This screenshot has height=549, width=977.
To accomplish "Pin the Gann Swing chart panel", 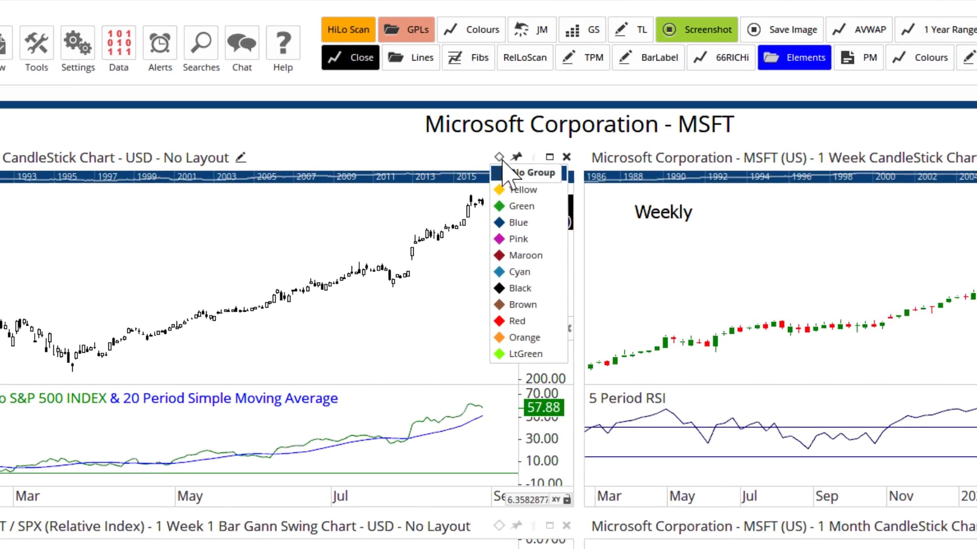I will tap(516, 525).
